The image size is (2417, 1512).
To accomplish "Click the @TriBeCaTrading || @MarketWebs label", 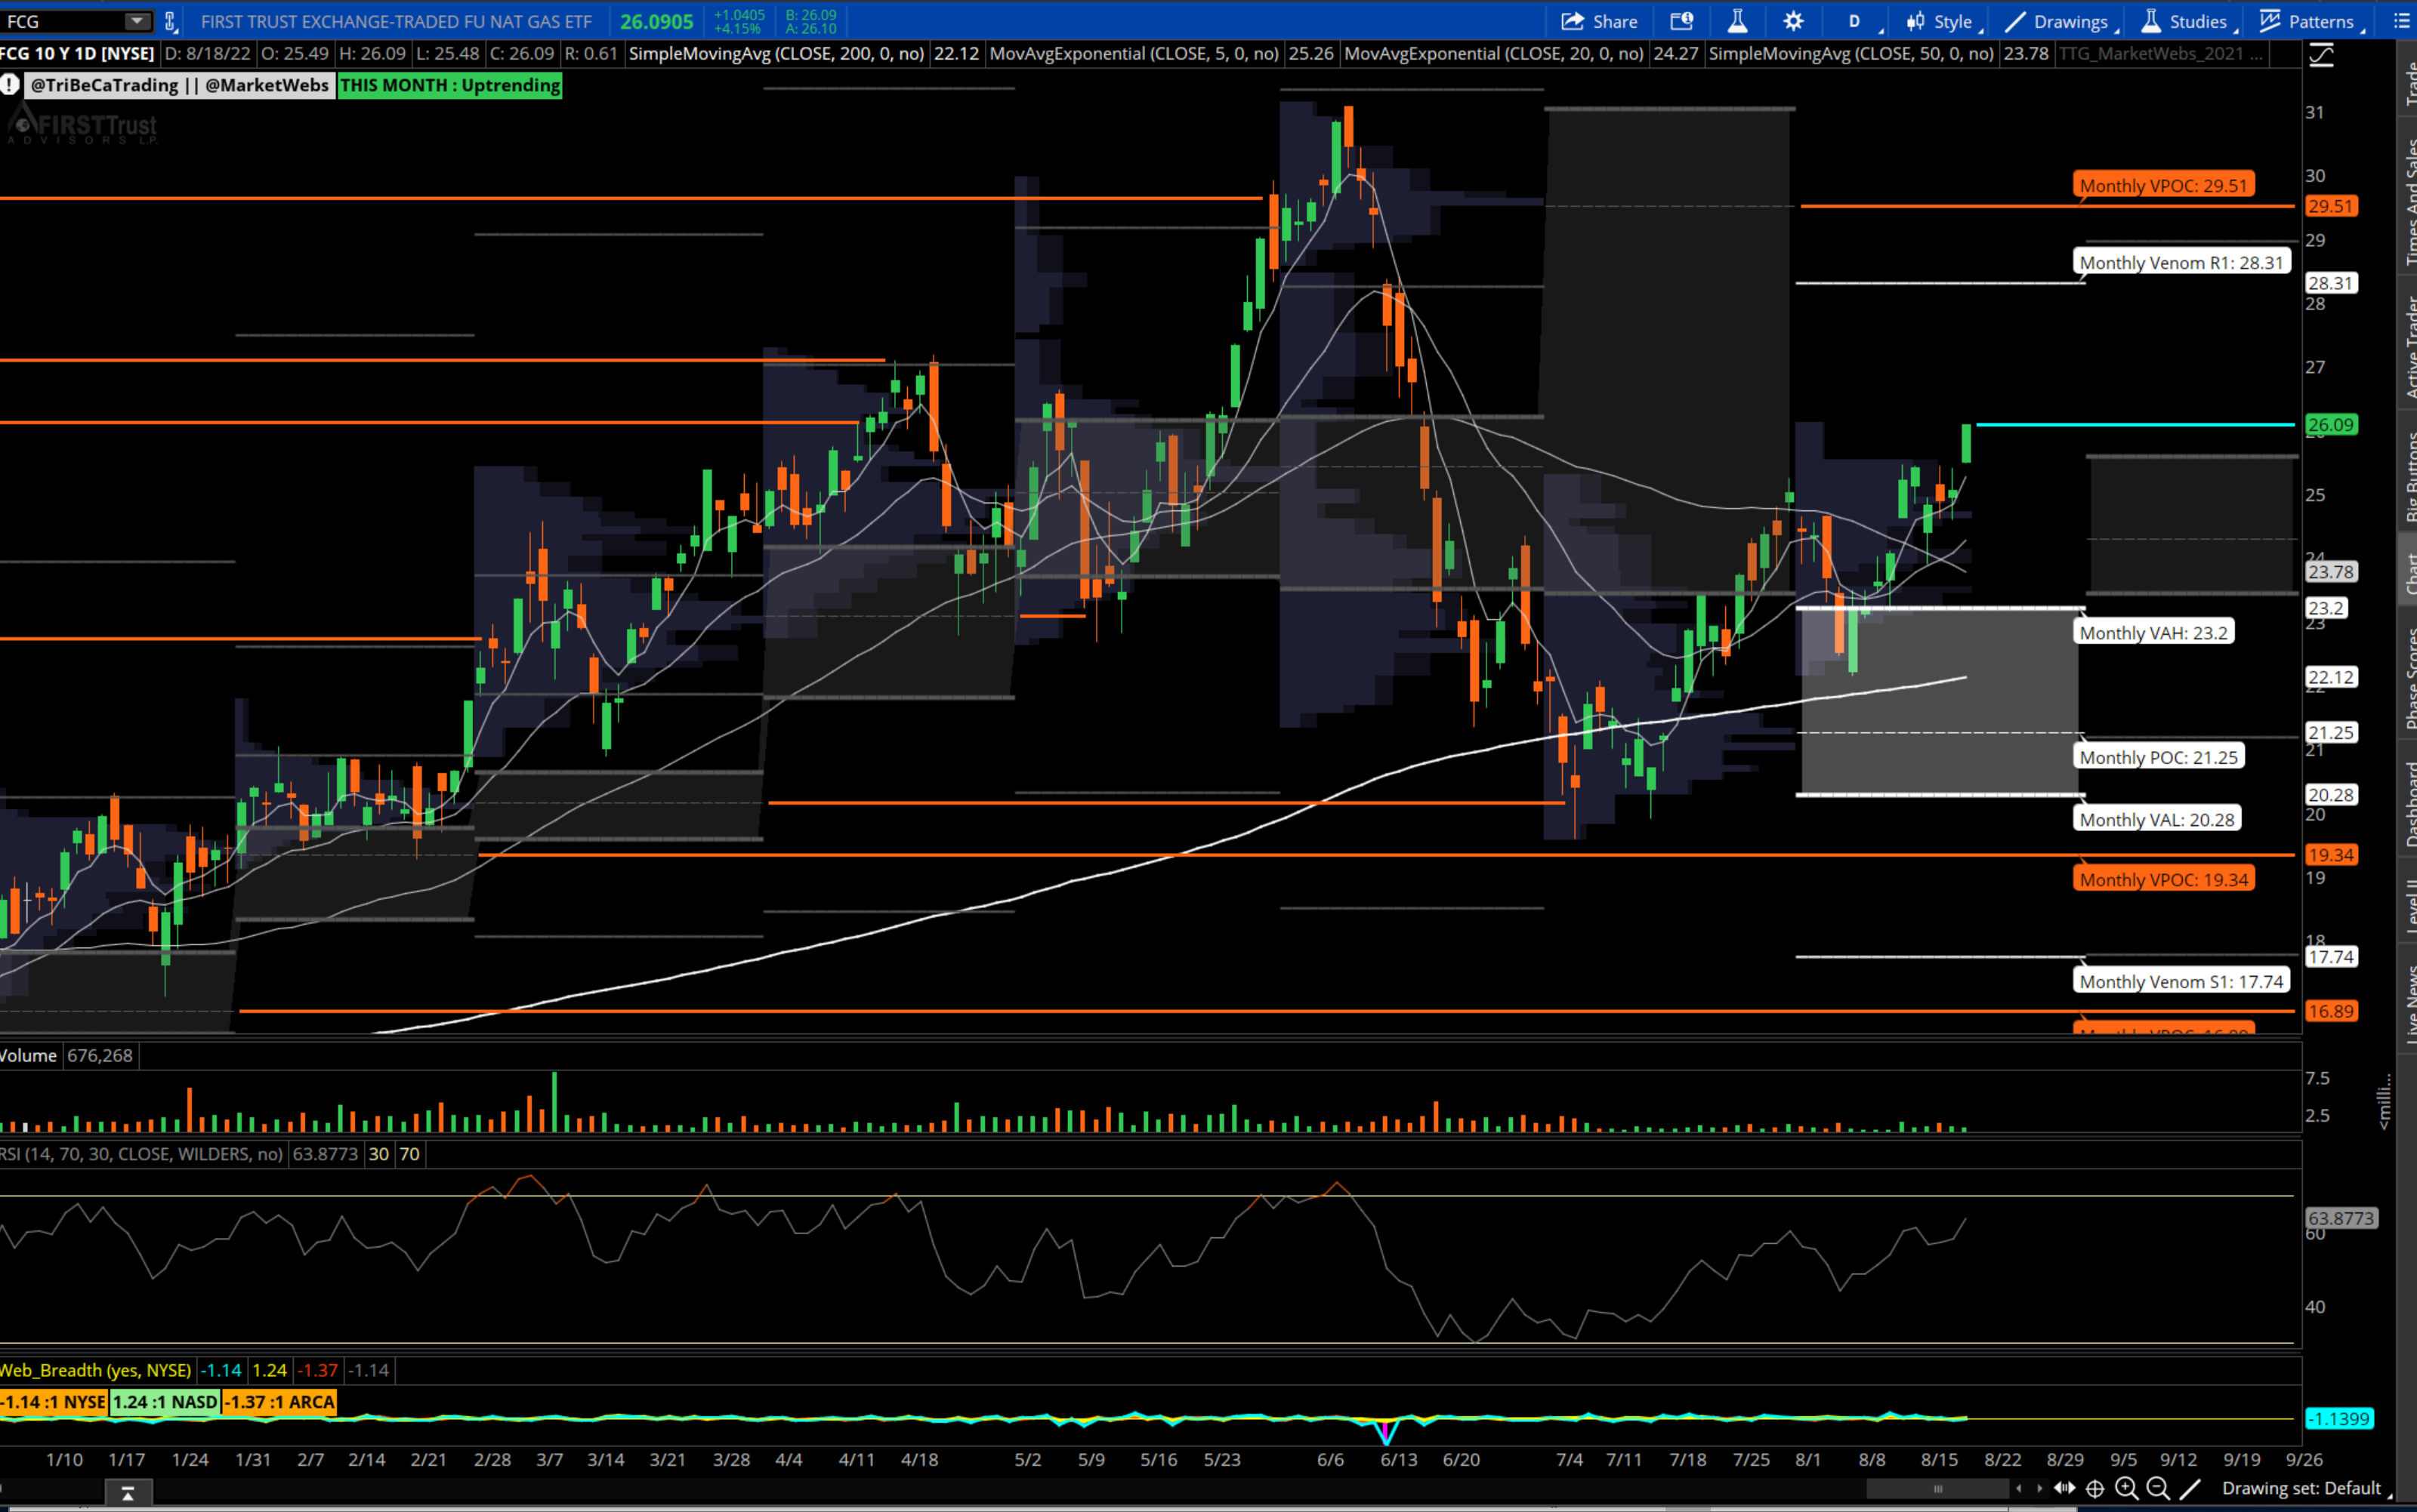I will pyautogui.click(x=179, y=85).
